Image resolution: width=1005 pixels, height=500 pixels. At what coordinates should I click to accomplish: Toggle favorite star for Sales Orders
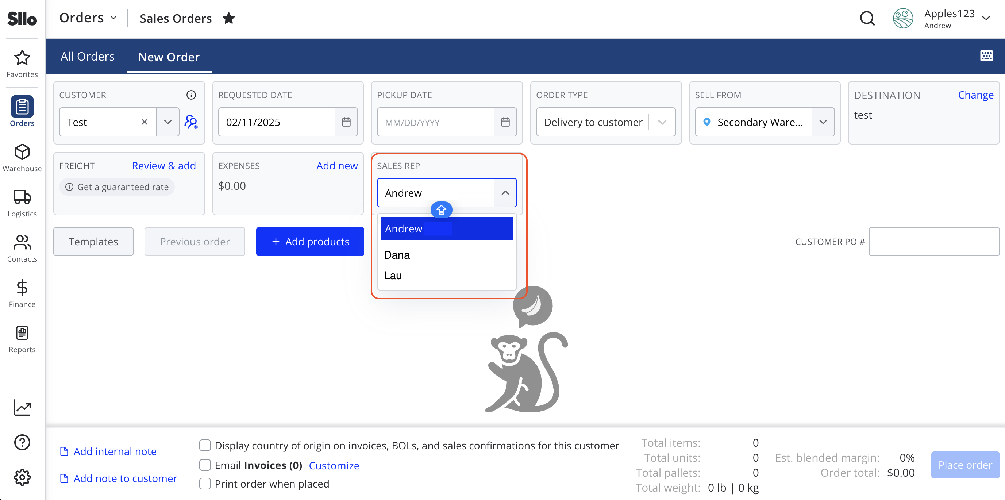[x=228, y=18]
